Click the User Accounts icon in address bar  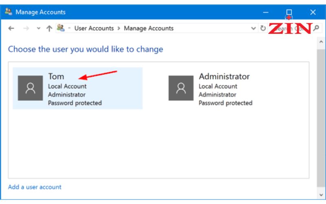pyautogui.click(x=61, y=28)
